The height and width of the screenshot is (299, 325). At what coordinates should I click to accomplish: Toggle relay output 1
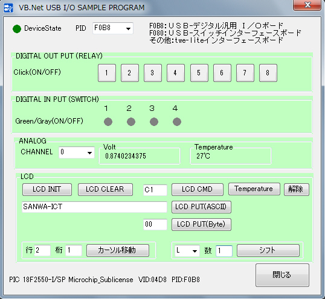click(x=107, y=73)
